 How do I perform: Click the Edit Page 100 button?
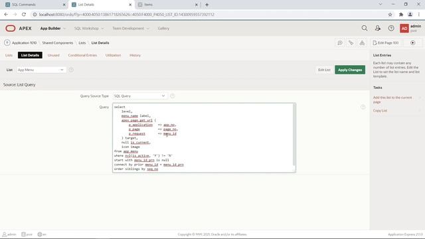pos(386,42)
